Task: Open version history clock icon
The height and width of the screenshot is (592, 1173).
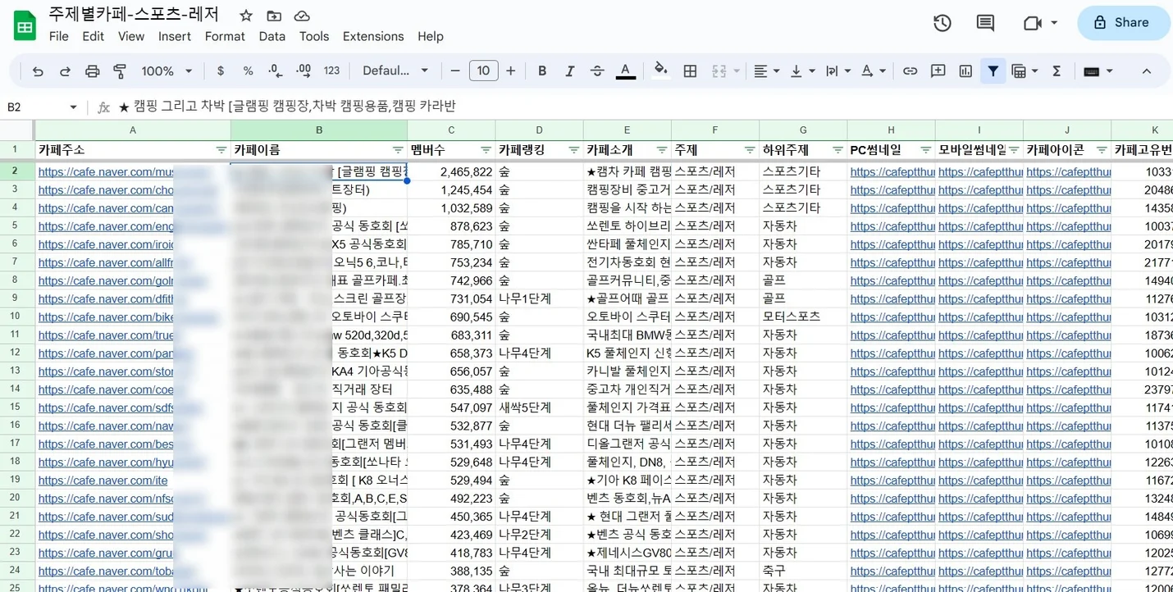Action: (x=943, y=23)
